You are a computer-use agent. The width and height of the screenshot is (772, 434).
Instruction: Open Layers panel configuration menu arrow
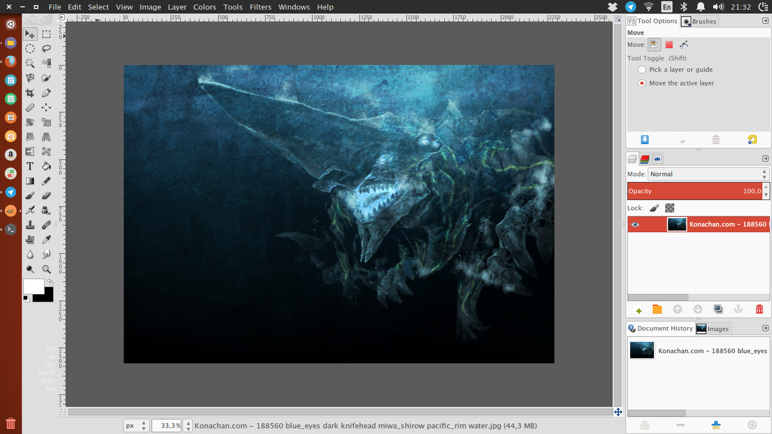765,159
